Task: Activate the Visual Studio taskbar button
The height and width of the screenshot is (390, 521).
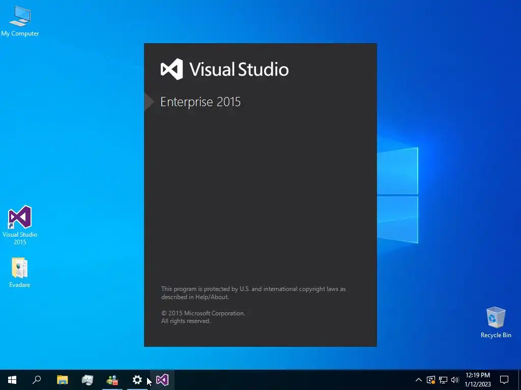Action: click(162, 380)
